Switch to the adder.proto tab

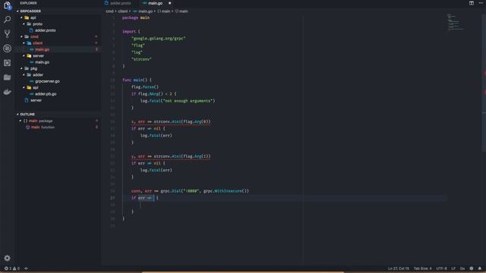click(118, 3)
